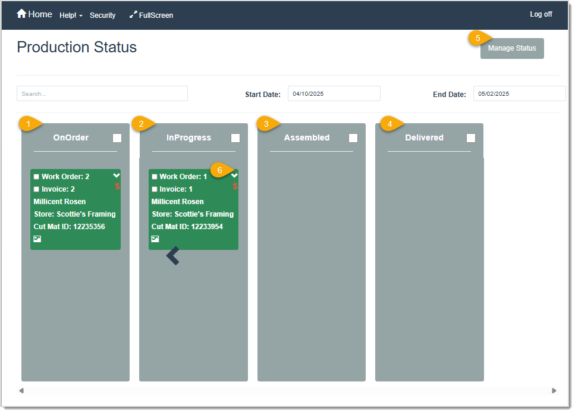Open the chevron on the Work Order 1 card
Screen dimensions: 575x413
235,175
